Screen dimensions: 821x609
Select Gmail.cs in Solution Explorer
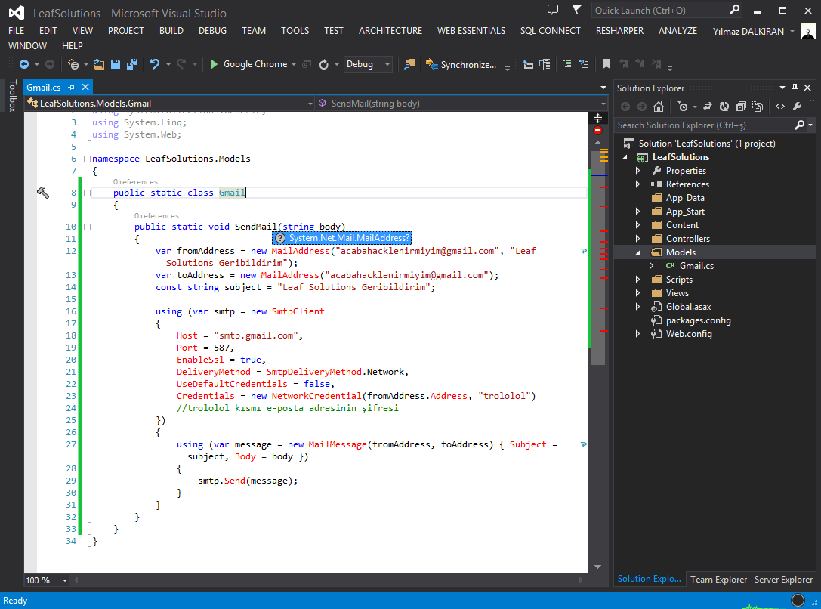coord(696,266)
